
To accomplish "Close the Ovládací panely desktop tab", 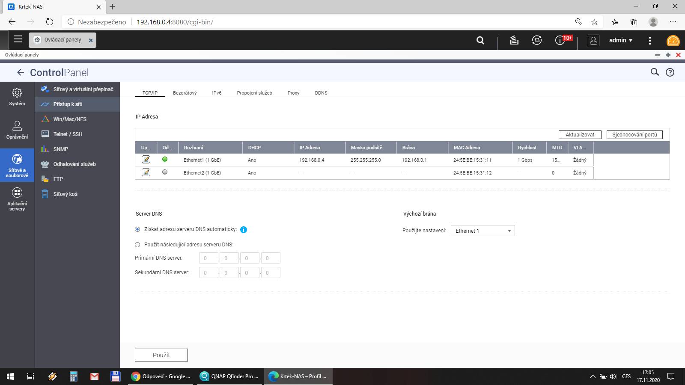I will click(91, 40).
